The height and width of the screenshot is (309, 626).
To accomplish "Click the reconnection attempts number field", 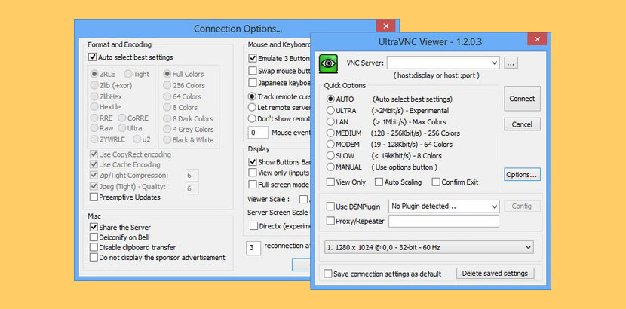I will (x=253, y=248).
